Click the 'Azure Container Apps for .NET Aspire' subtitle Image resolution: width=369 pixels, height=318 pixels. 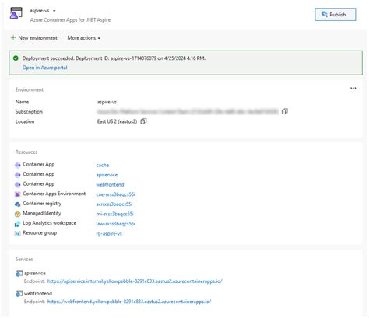point(70,20)
